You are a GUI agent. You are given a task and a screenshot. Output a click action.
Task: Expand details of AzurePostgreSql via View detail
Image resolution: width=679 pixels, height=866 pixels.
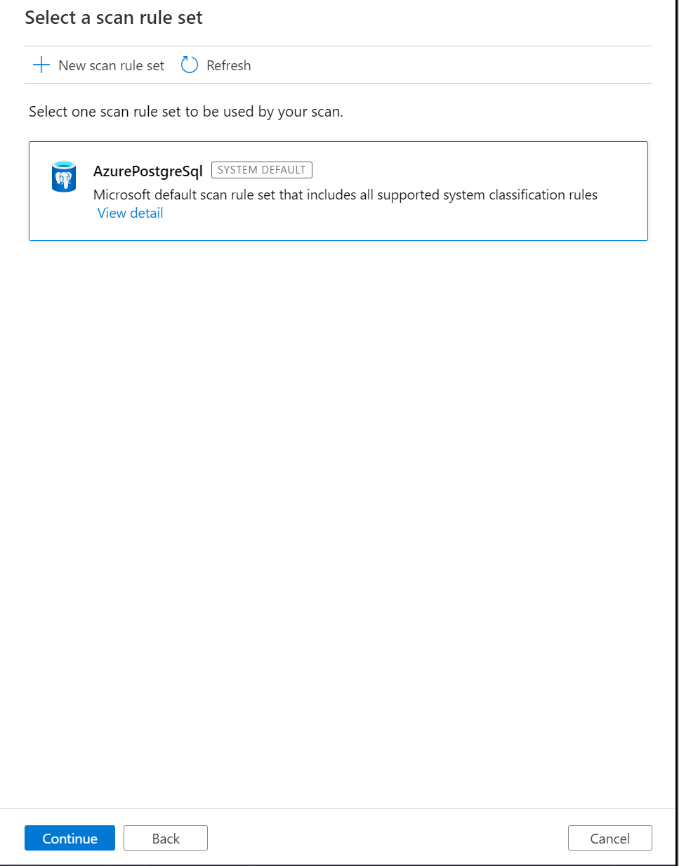pyautogui.click(x=130, y=213)
